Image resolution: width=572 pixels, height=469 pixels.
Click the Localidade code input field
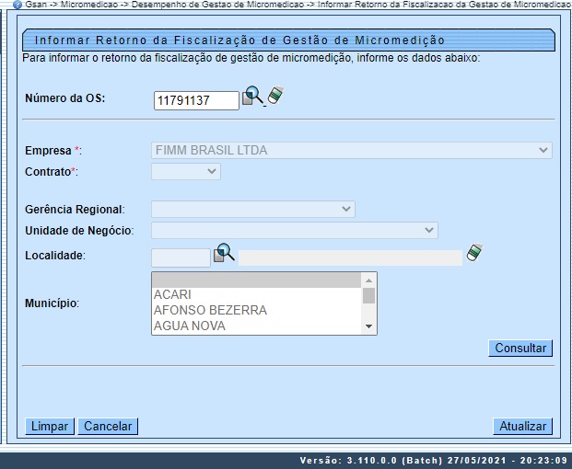click(x=181, y=257)
